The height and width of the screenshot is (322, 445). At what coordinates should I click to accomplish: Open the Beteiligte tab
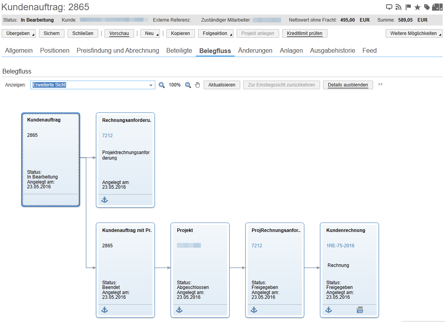pos(179,51)
